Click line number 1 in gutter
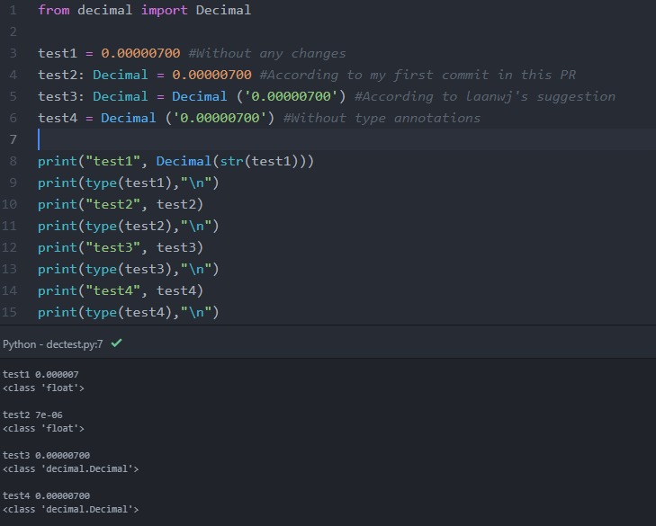Screen dimensions: 656x526 tap(13, 10)
